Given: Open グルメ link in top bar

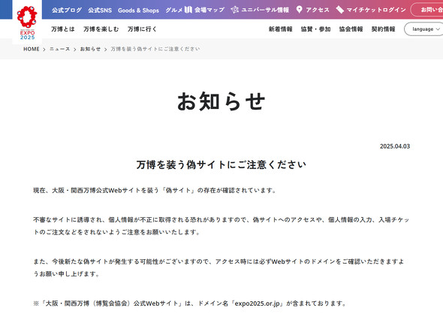Looking at the screenshot, I should point(174,11).
